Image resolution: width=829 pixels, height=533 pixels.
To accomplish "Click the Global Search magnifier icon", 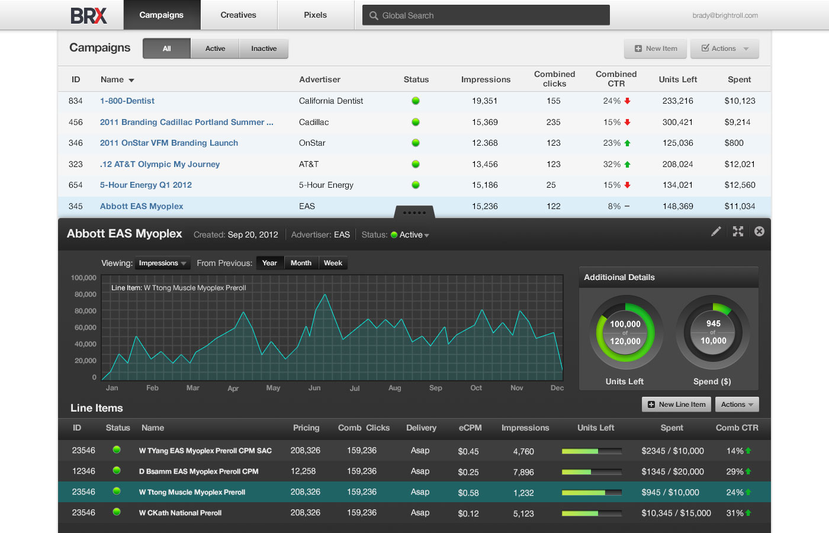I will tap(374, 15).
